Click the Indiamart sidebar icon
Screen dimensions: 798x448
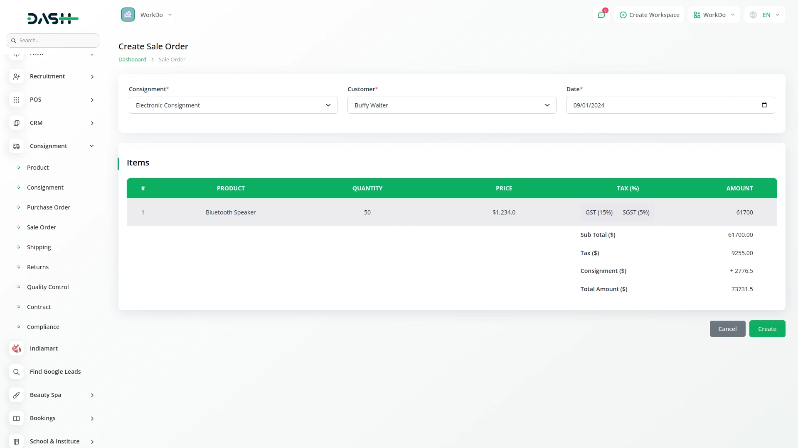coord(16,348)
